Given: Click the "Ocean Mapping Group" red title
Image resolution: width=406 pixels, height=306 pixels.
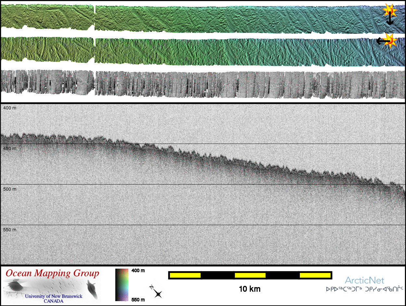Looking at the screenshot, I should pos(52,274).
